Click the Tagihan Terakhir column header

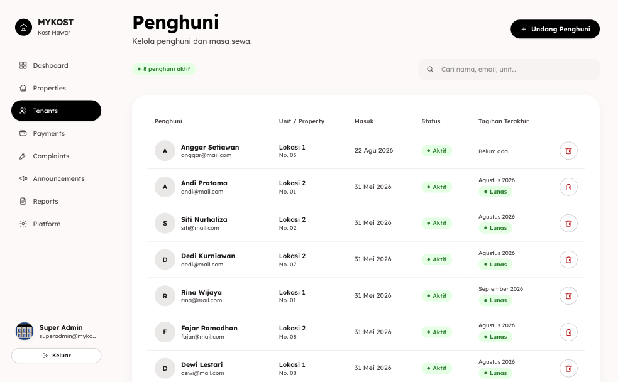pyautogui.click(x=504, y=121)
